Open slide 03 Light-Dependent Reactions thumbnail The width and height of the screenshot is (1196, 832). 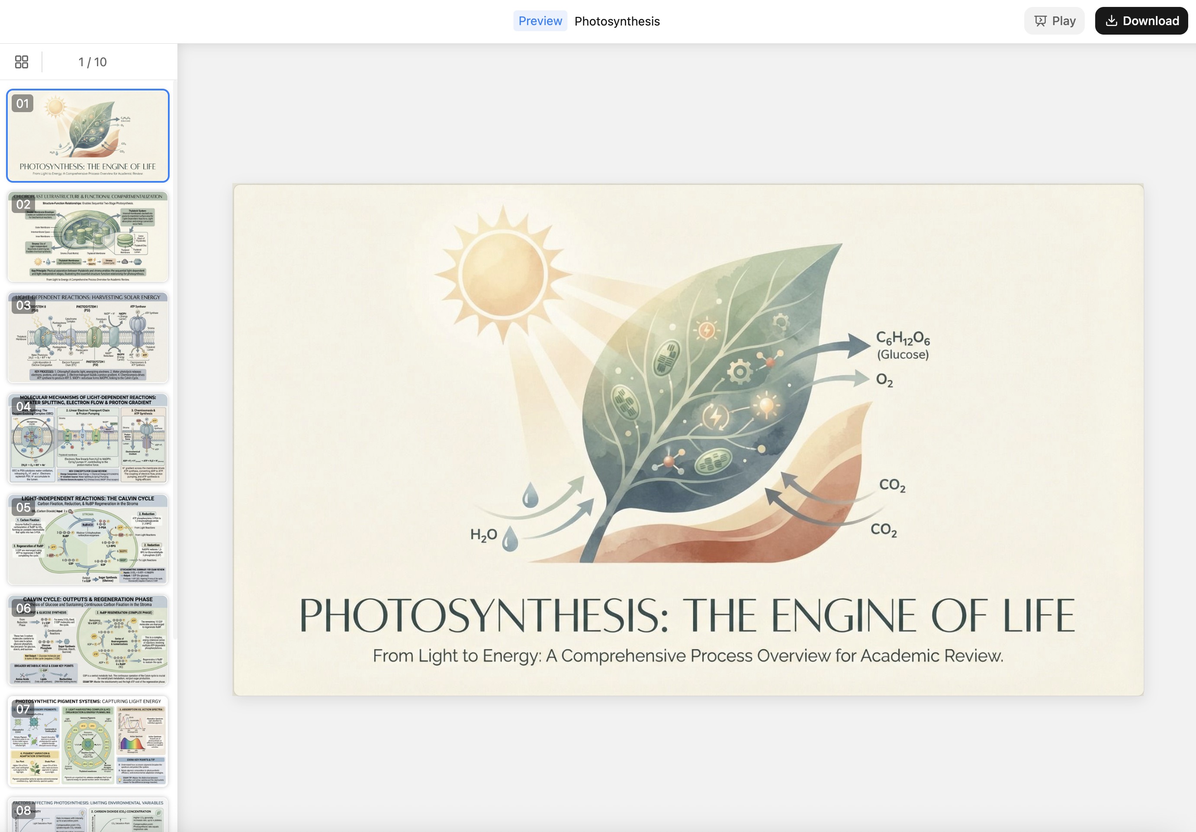[x=87, y=338]
